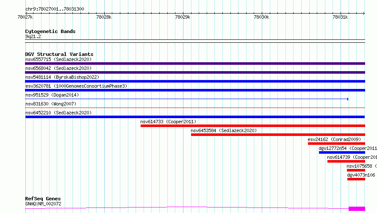The image size is (377, 213).
Task: Open the nsv5481114 (ByrskaBishop2022) label
Action: point(62,77)
